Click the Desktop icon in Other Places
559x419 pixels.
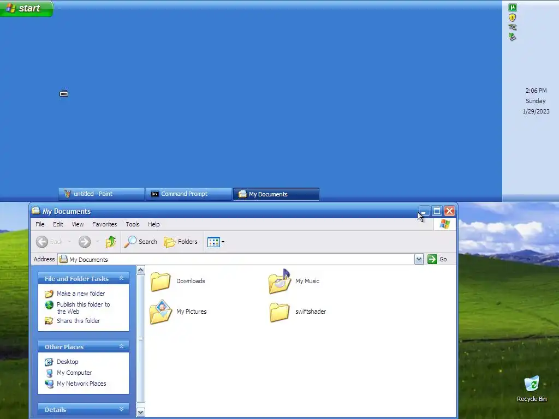click(x=49, y=362)
